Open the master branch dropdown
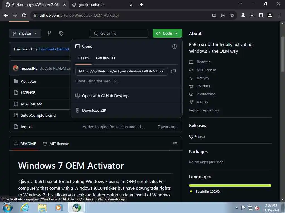The width and height of the screenshot is (285, 213). coord(25,33)
